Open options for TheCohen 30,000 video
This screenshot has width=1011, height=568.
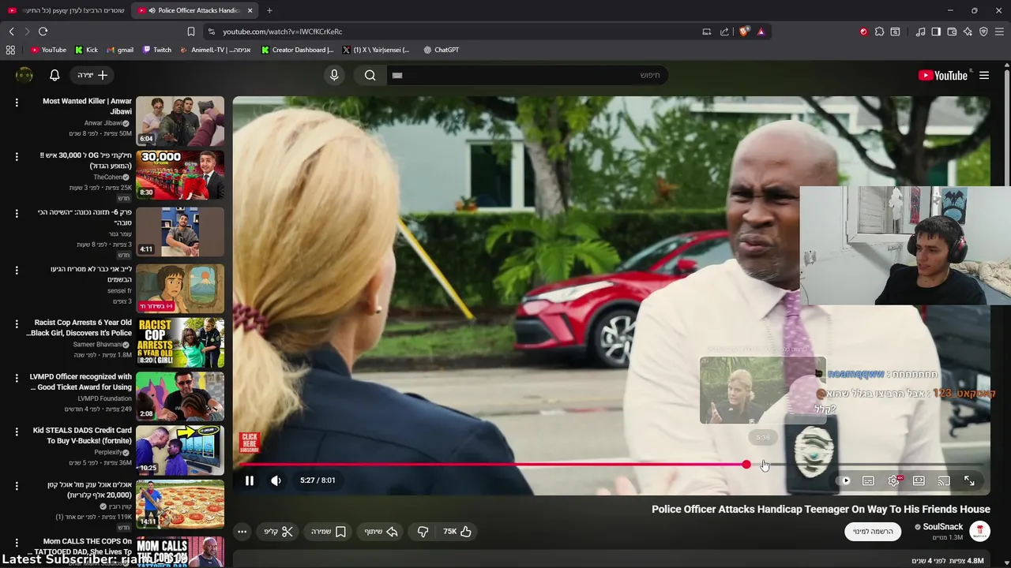[17, 156]
